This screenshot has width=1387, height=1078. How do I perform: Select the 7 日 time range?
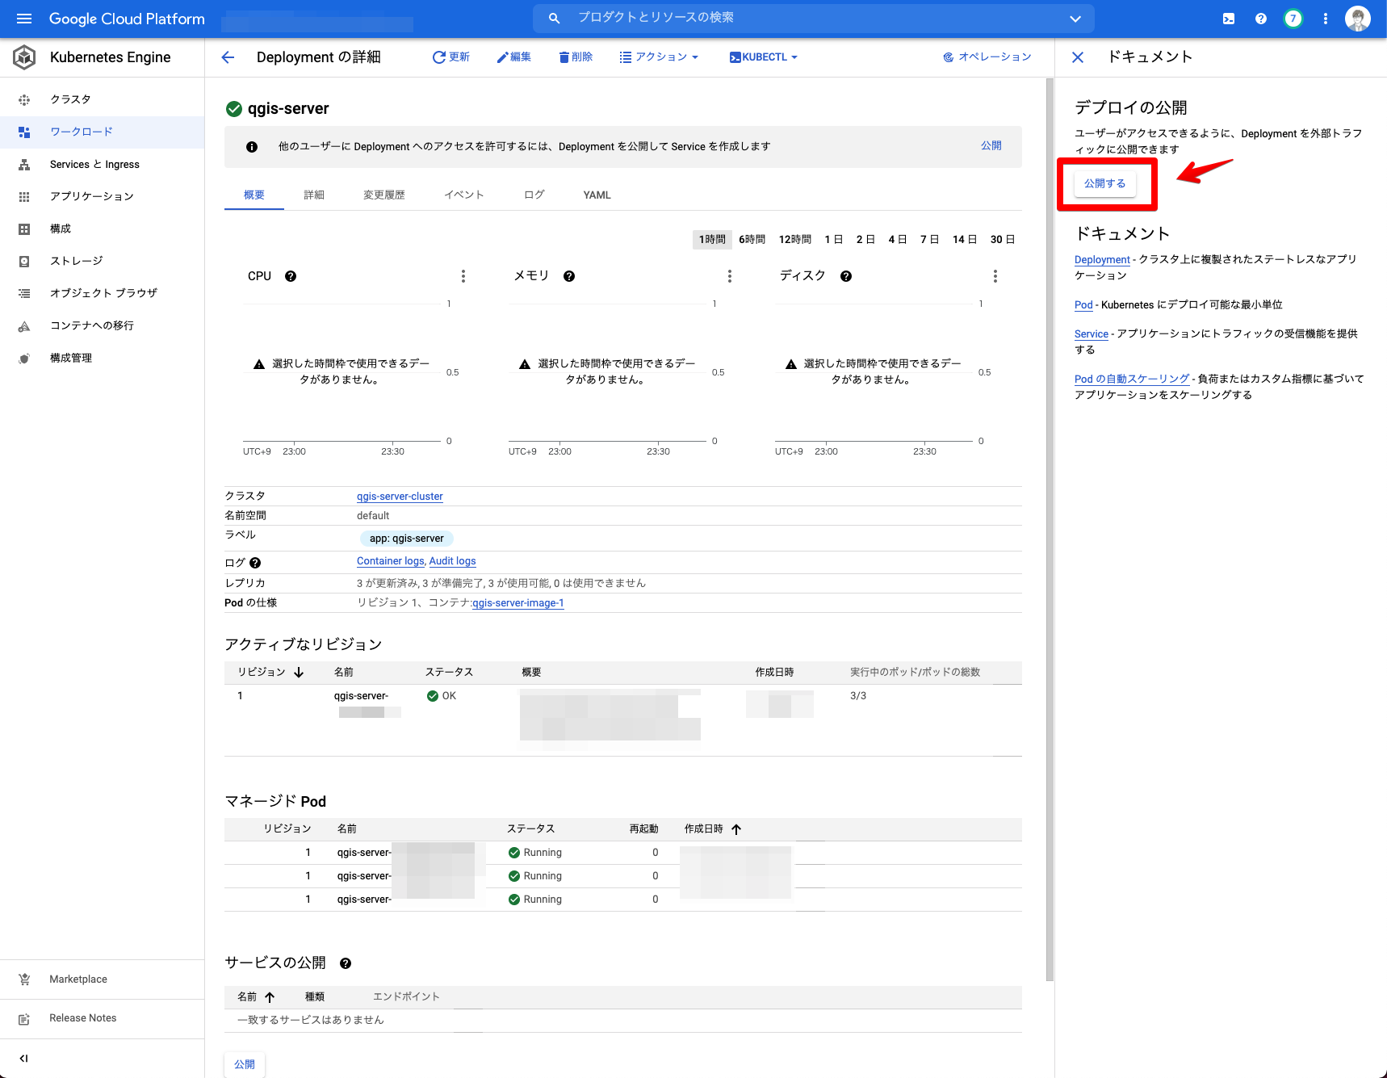click(930, 240)
